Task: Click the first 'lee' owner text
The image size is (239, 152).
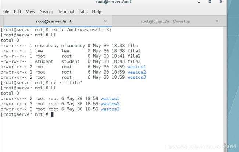Action: point(39,51)
